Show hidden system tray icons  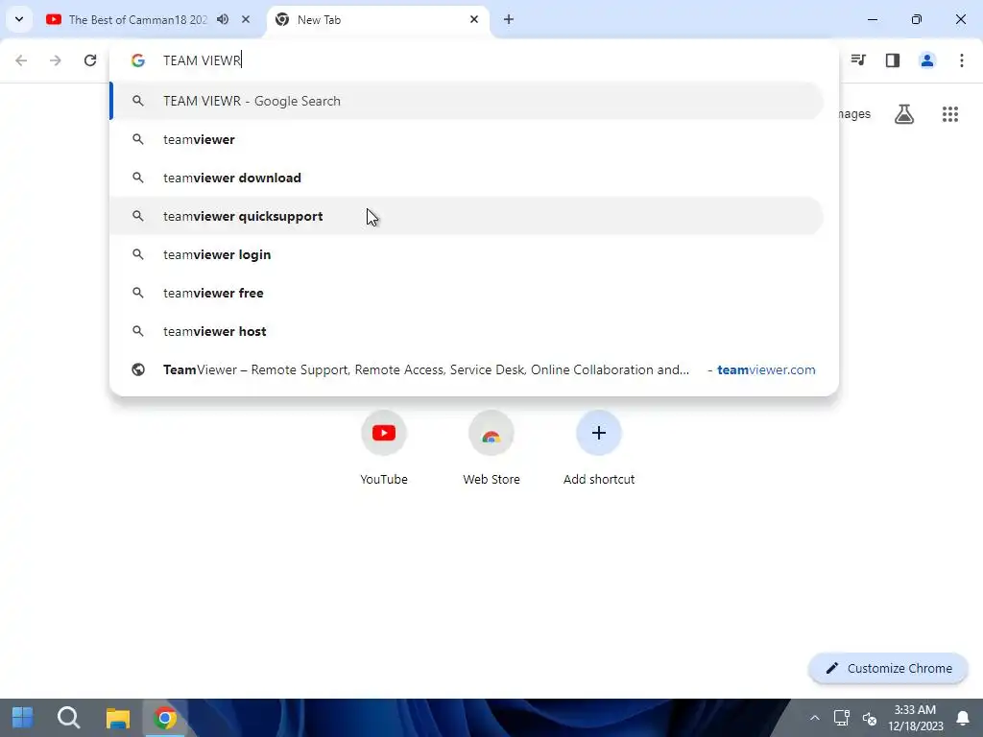click(x=814, y=718)
